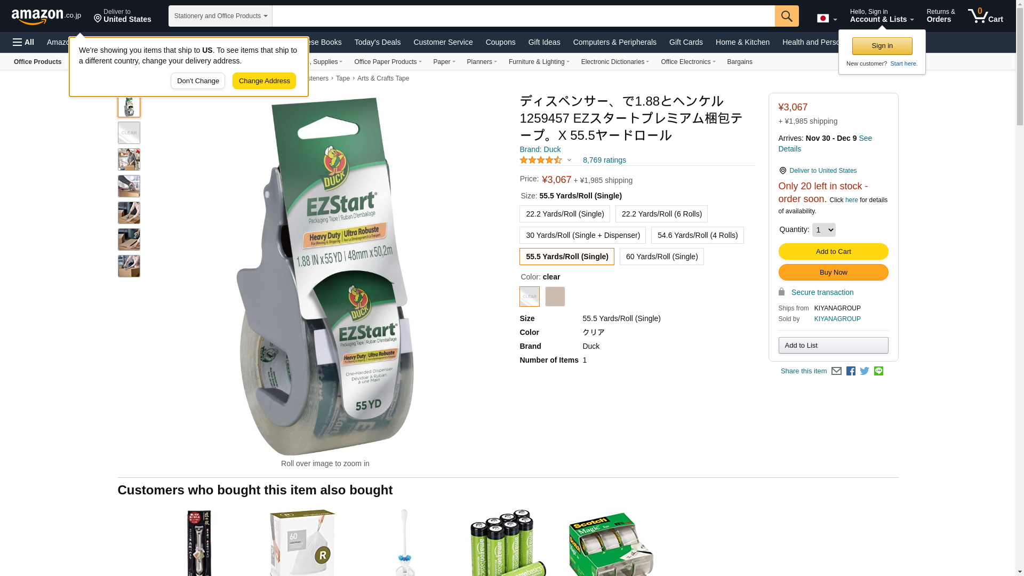This screenshot has width=1024, height=576.
Task: Open the Gift Cards menu item
Action: 686,42
